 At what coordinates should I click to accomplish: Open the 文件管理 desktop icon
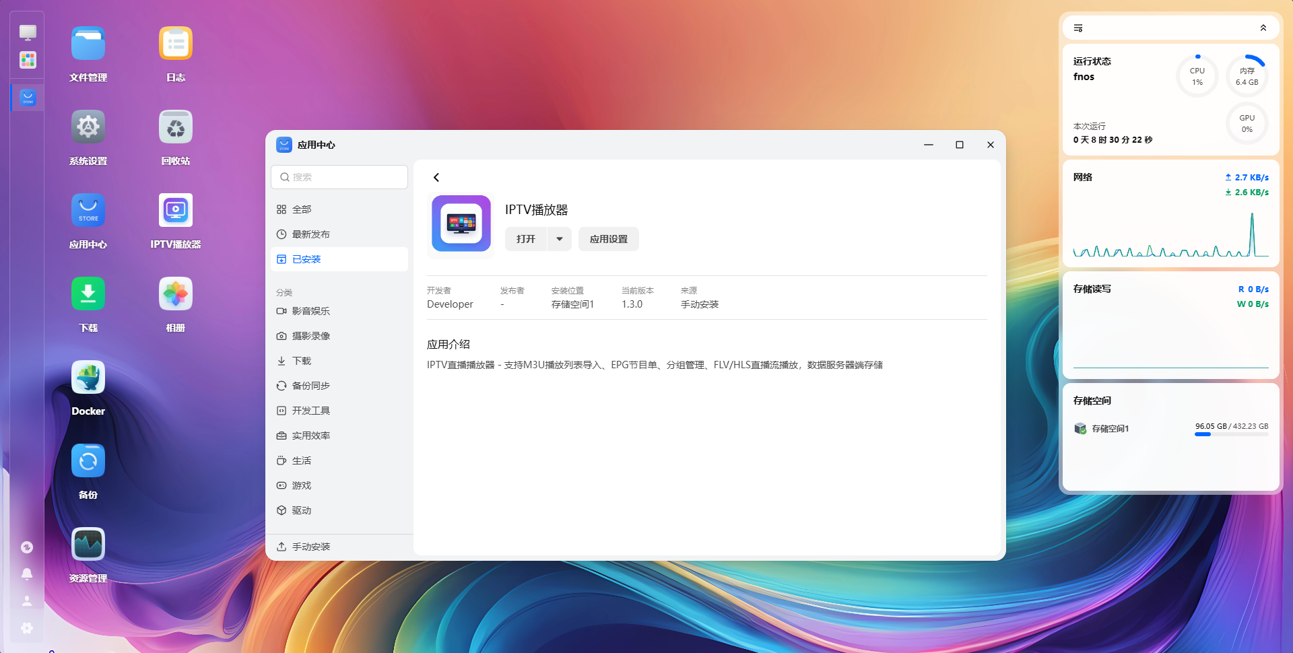coord(88,44)
